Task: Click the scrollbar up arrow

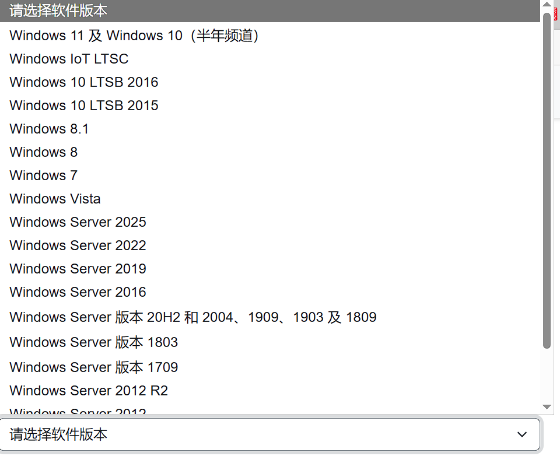Action: point(547,5)
